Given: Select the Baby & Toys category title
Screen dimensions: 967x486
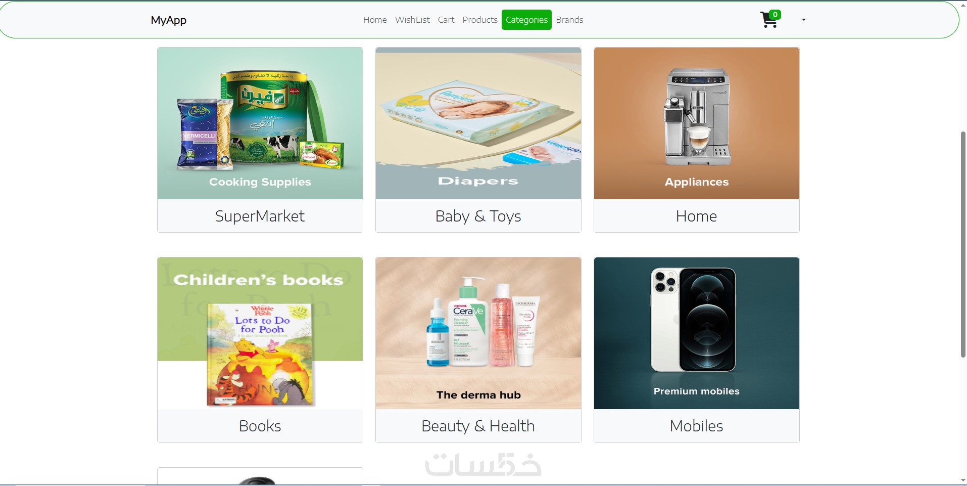Looking at the screenshot, I should click(478, 216).
